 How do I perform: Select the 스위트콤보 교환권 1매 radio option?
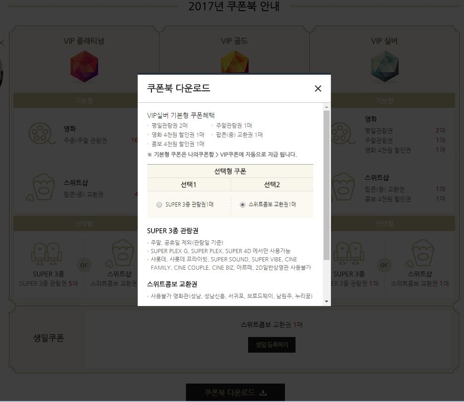(242, 205)
